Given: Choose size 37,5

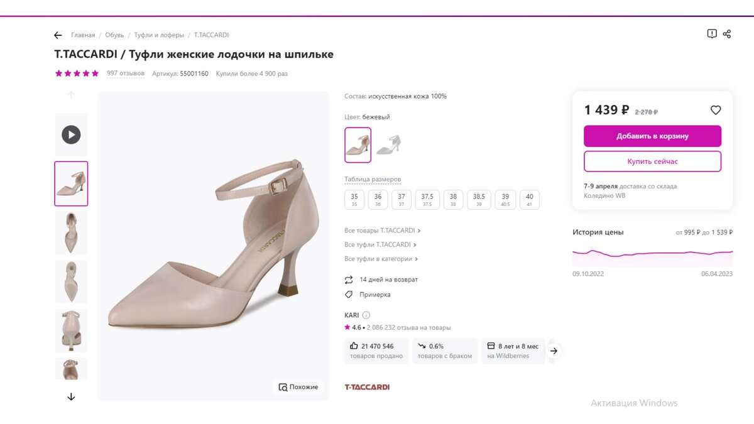Looking at the screenshot, I should pyautogui.click(x=427, y=200).
